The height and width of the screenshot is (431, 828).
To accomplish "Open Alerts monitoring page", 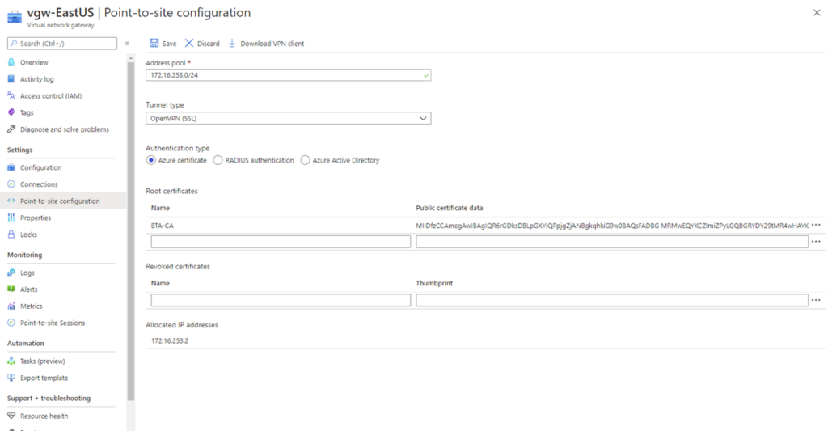I will pyautogui.click(x=28, y=289).
